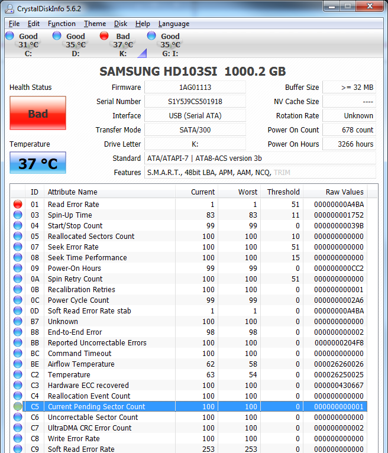Click raw value 0000000204F8

pyautogui.click(x=339, y=342)
